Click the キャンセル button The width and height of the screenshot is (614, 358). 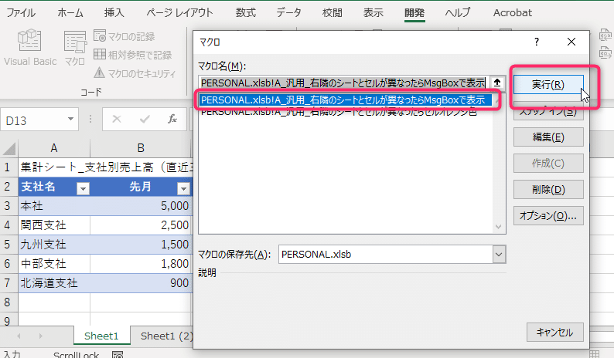[555, 333]
